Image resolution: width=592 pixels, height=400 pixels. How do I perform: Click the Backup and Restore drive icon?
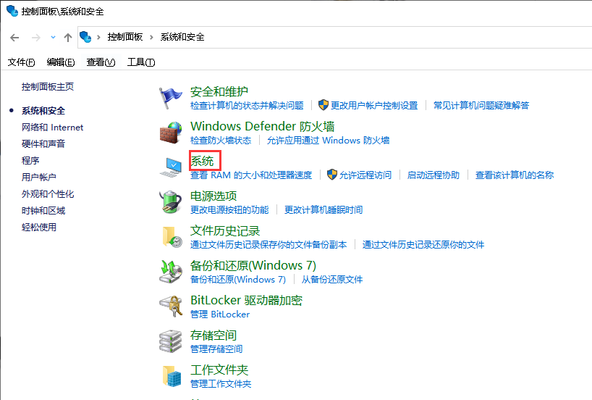point(170,272)
